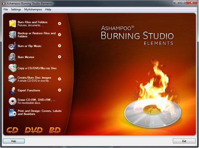Open the Settings menu
Viewport: 199px width, 148px height.
pyautogui.click(x=16, y=9)
